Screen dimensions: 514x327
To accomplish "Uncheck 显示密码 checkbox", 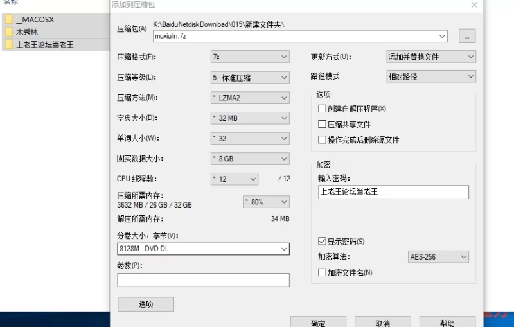I will point(322,242).
